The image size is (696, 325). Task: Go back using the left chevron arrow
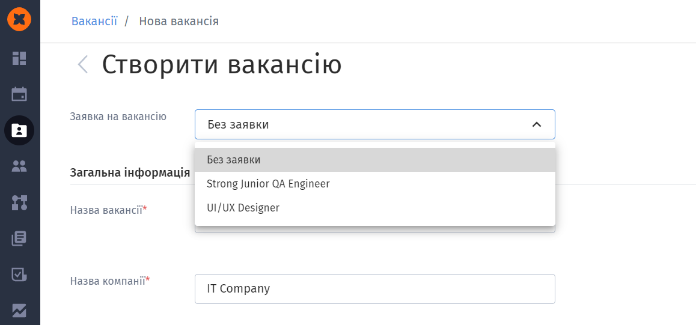[x=82, y=64]
